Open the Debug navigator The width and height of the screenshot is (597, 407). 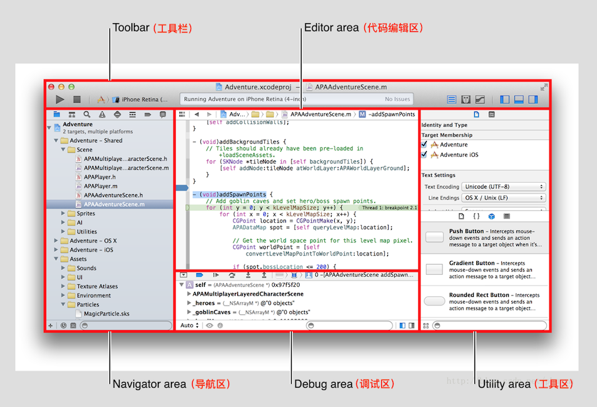click(133, 115)
